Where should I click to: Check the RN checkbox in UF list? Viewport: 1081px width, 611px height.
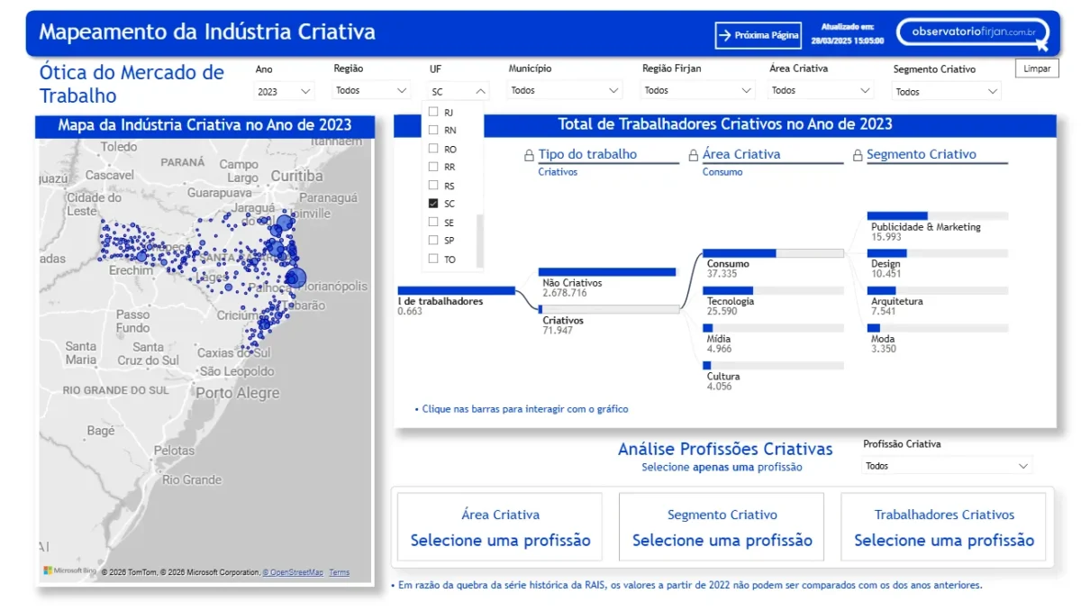pyautogui.click(x=433, y=130)
